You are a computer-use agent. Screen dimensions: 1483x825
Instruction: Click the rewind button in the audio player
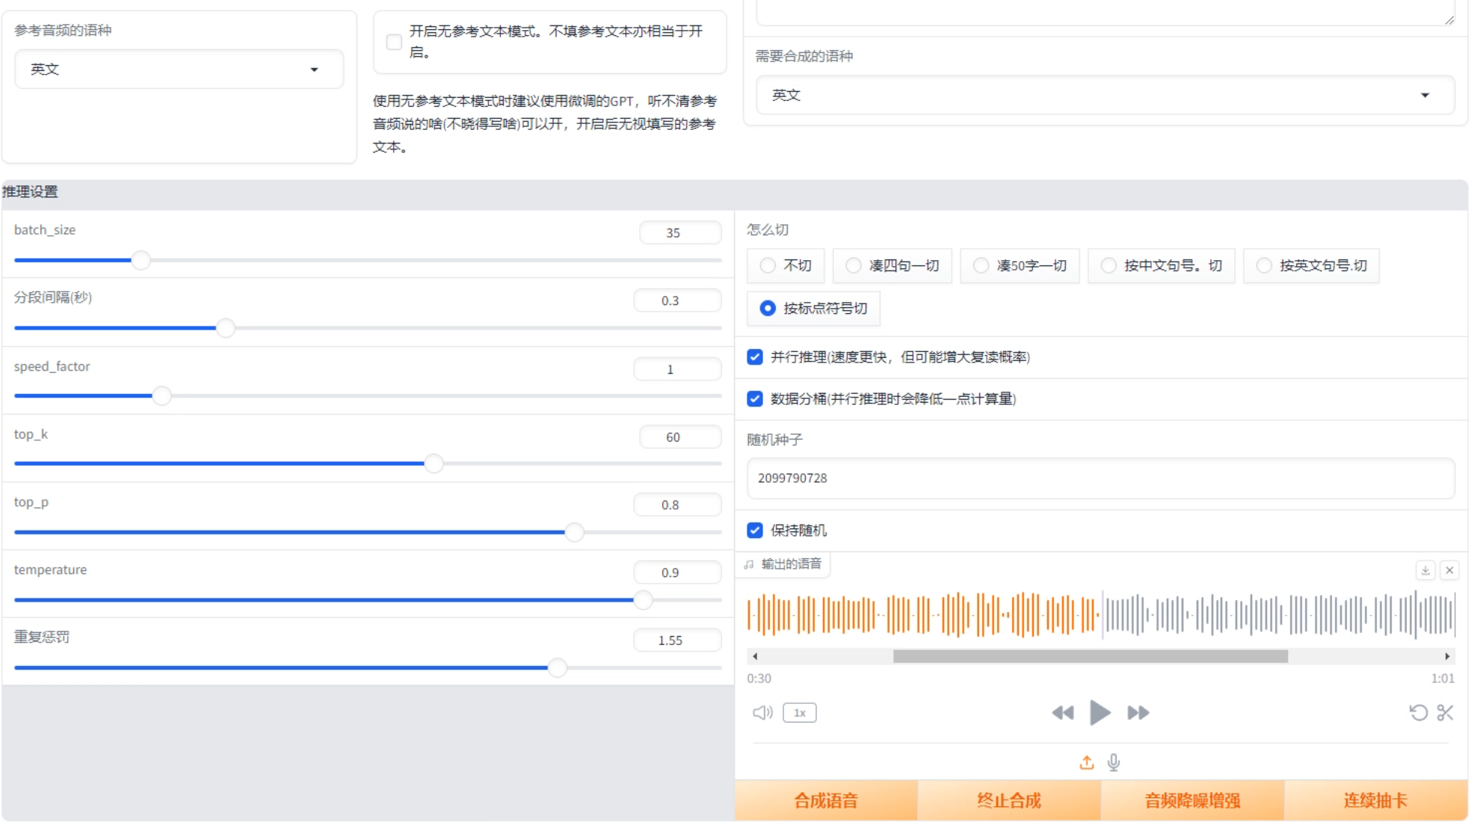1062,713
